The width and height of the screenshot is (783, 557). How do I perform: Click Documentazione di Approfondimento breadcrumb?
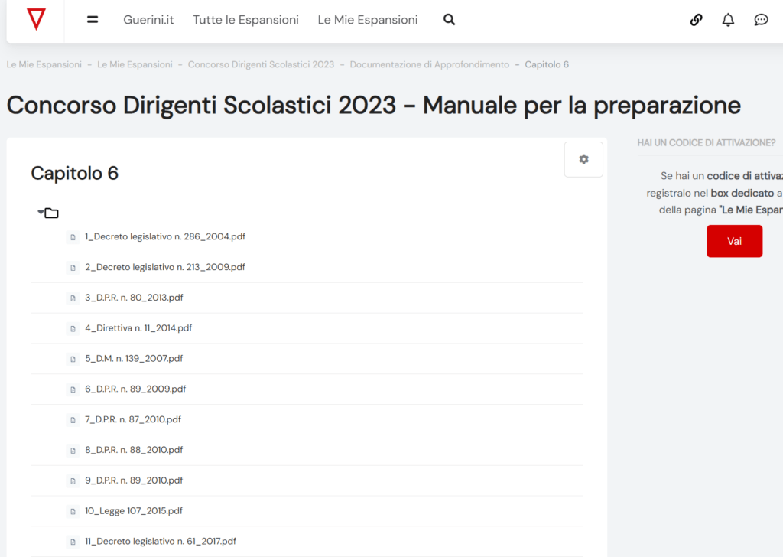click(429, 64)
